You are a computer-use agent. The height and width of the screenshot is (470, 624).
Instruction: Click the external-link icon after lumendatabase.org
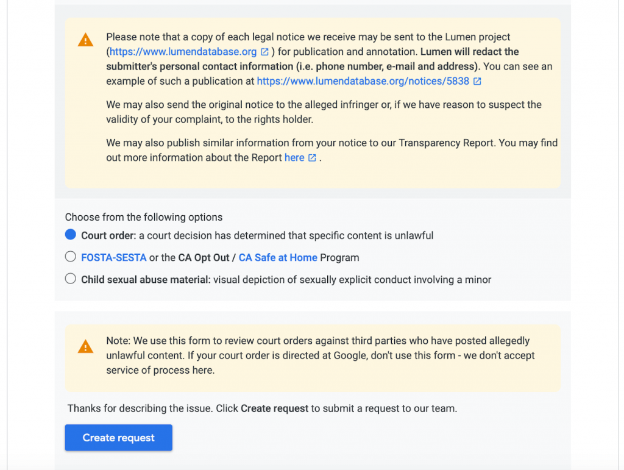point(264,52)
